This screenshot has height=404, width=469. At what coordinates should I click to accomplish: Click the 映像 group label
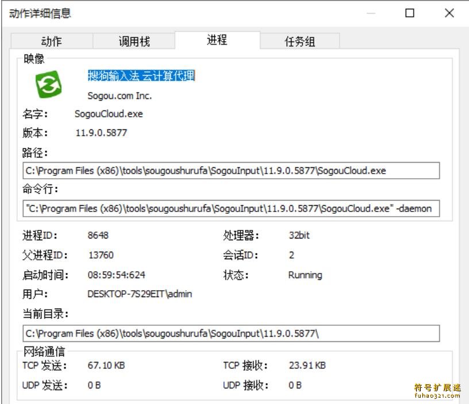click(x=34, y=59)
